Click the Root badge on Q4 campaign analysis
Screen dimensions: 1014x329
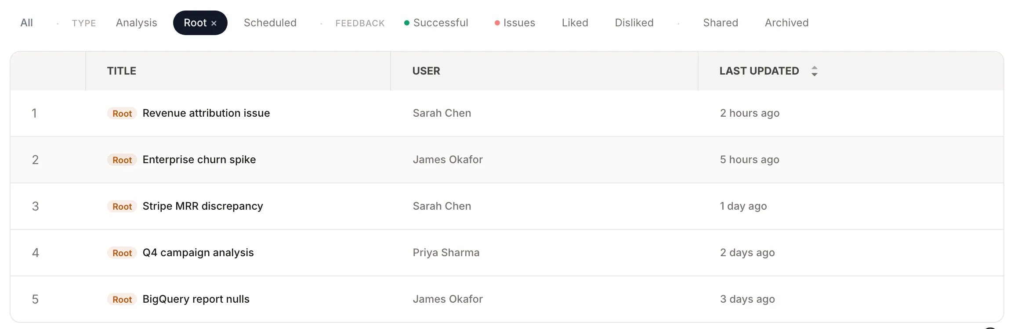pos(122,253)
